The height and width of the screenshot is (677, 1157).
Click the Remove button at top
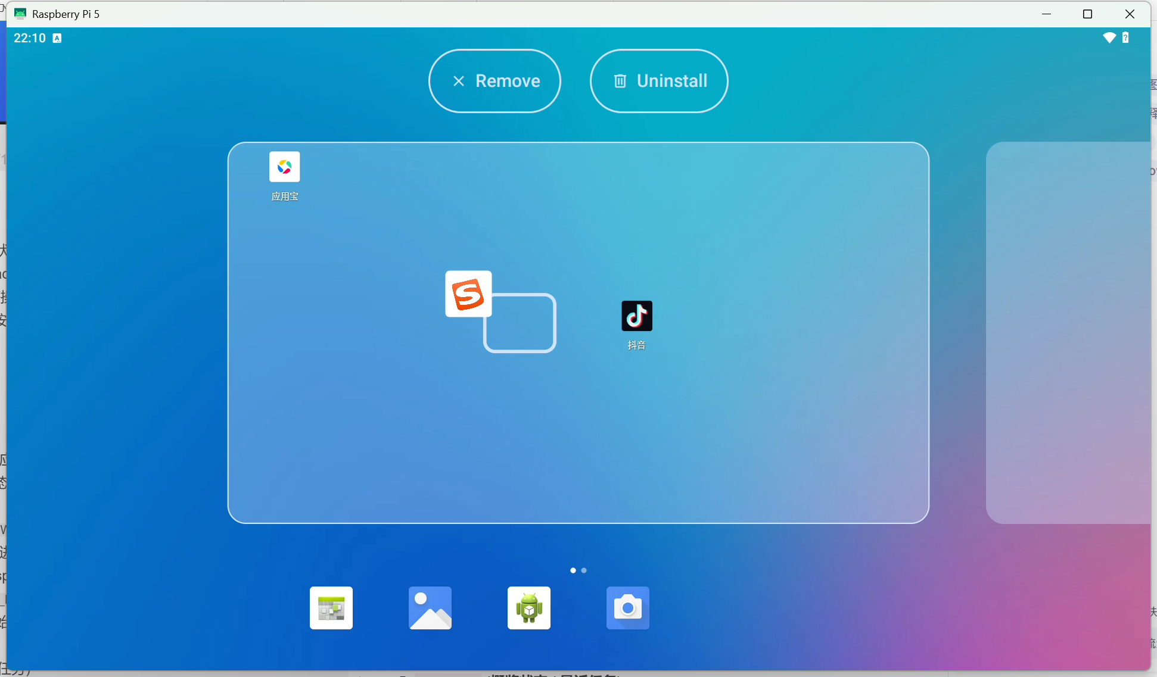coord(494,81)
